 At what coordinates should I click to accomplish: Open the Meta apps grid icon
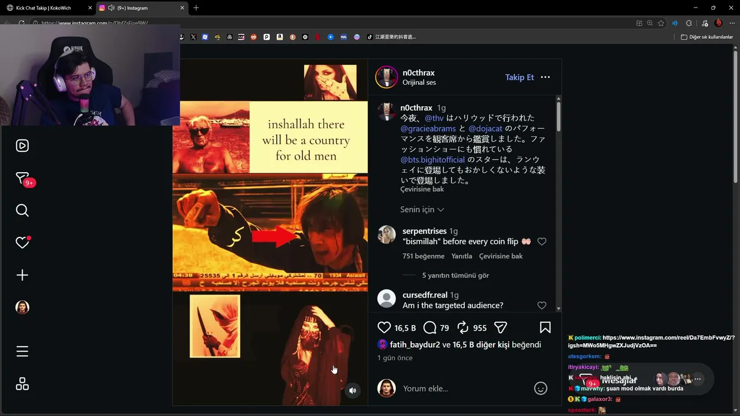coord(22,384)
